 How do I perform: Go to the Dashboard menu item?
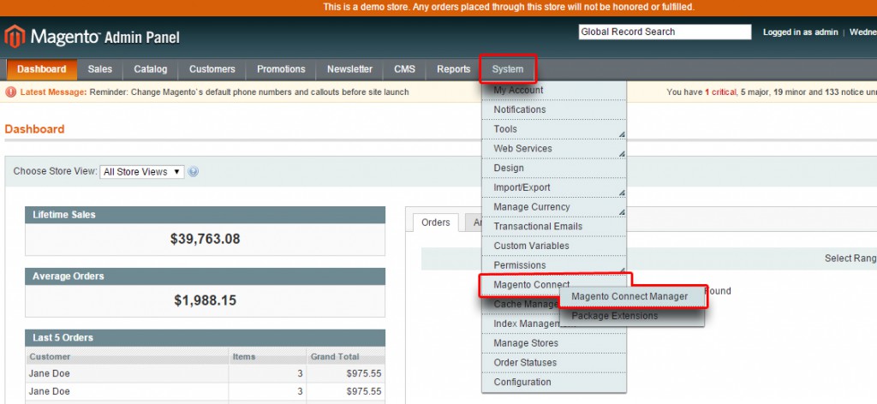[x=41, y=69]
